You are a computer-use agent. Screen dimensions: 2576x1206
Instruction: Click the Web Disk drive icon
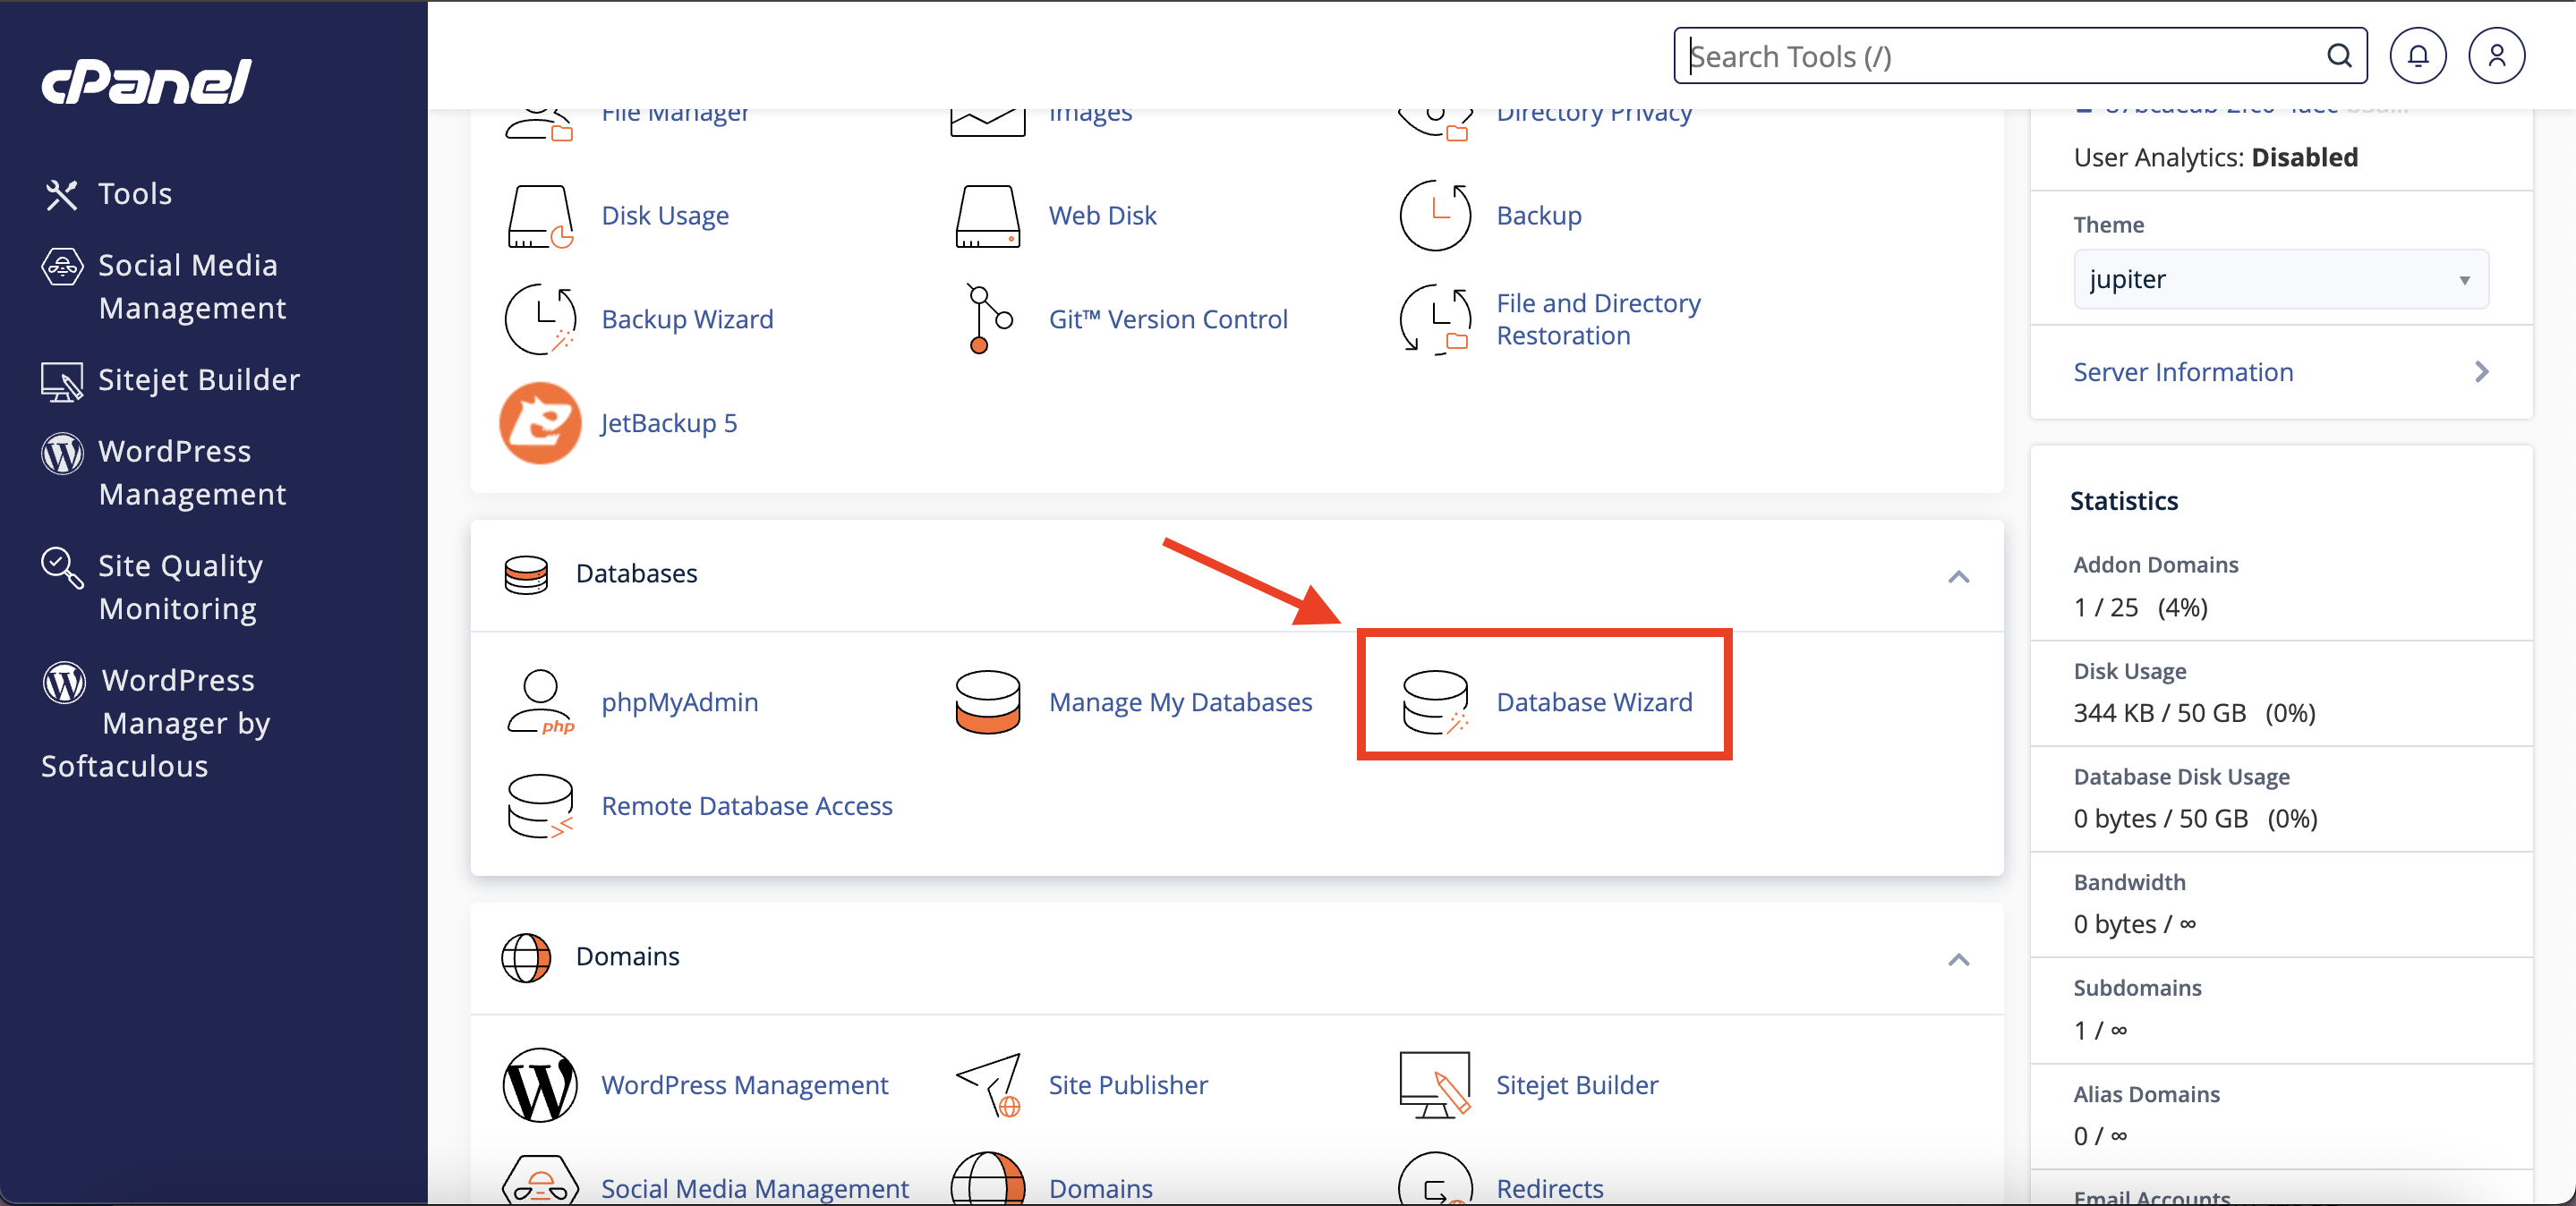click(x=988, y=216)
